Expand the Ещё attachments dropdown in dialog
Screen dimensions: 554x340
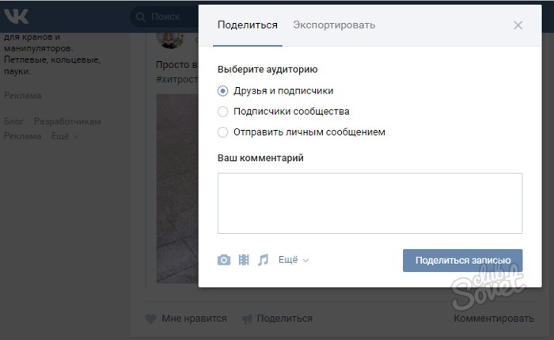[x=294, y=260]
